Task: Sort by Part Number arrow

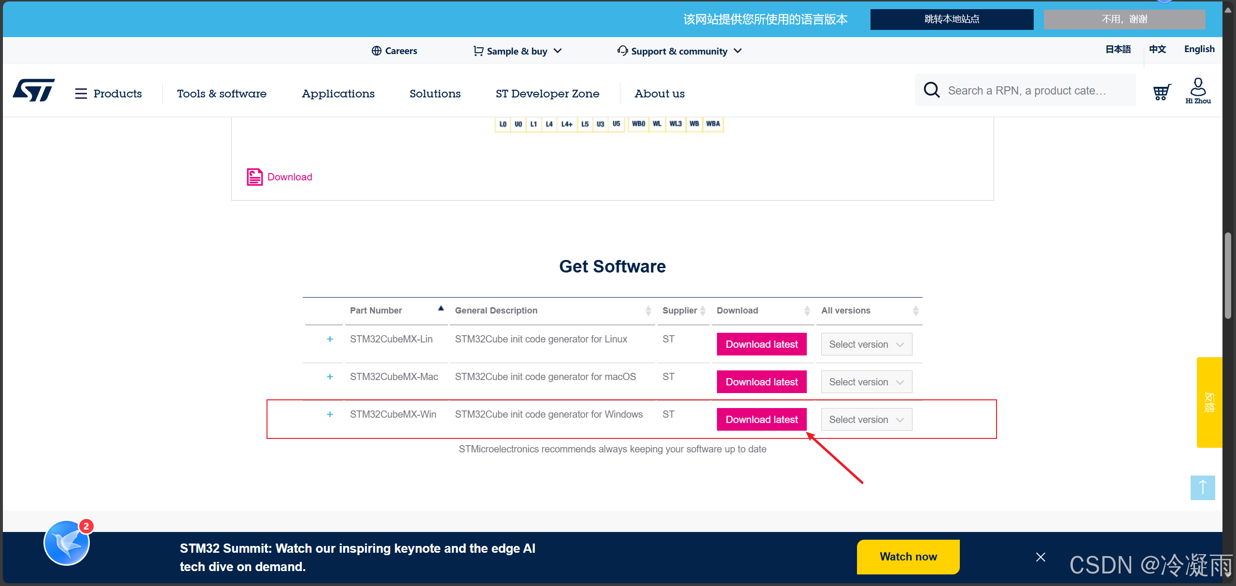Action: point(441,308)
